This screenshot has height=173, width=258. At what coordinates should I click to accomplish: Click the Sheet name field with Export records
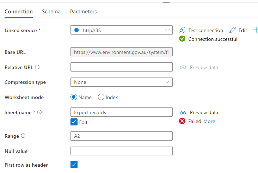122,112
